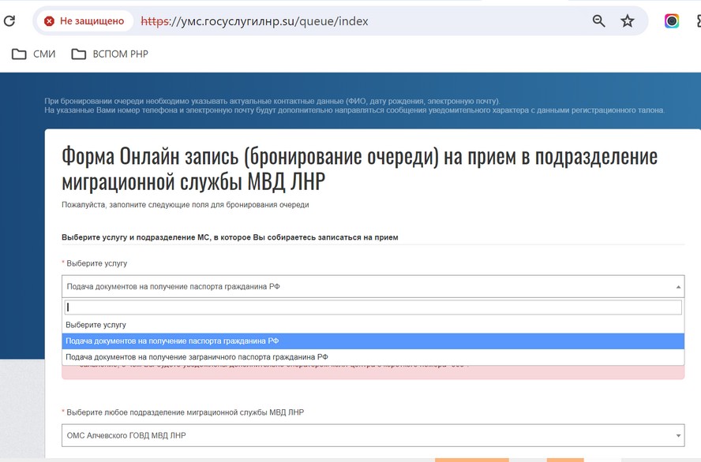This screenshot has height=462, width=701.
Task: Select the 'Выберите услугу' placeholder option
Action: click(373, 325)
